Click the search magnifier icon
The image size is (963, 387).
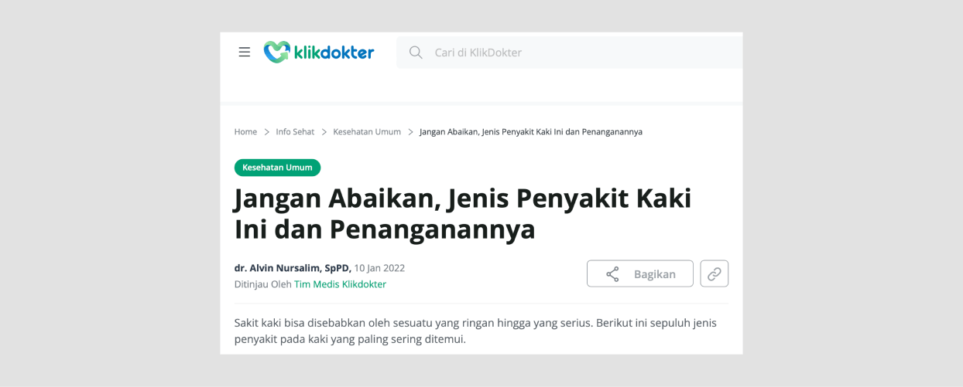[x=416, y=53]
